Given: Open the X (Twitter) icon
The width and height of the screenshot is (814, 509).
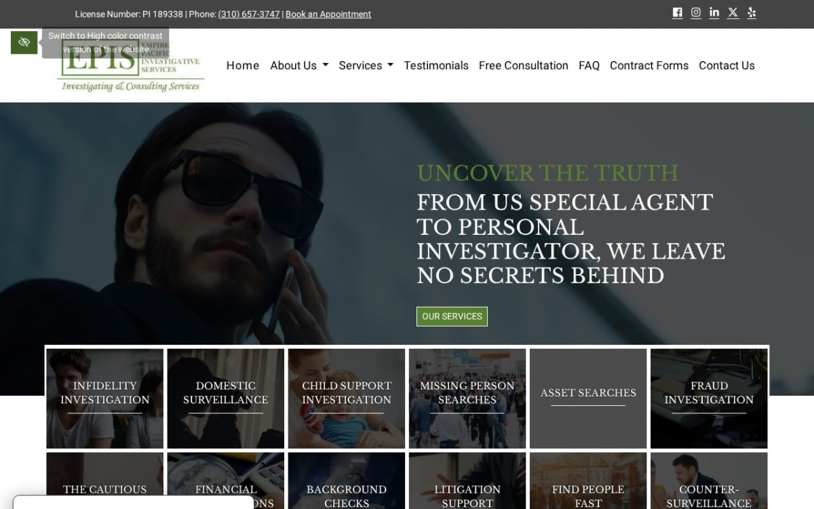Looking at the screenshot, I should tap(733, 12).
